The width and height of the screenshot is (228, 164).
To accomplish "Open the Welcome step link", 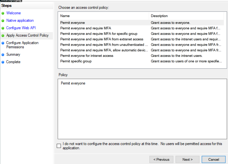I will (13, 13).
